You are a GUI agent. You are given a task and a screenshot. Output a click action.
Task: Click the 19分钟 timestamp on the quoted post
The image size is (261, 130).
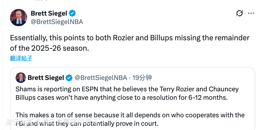(142, 78)
